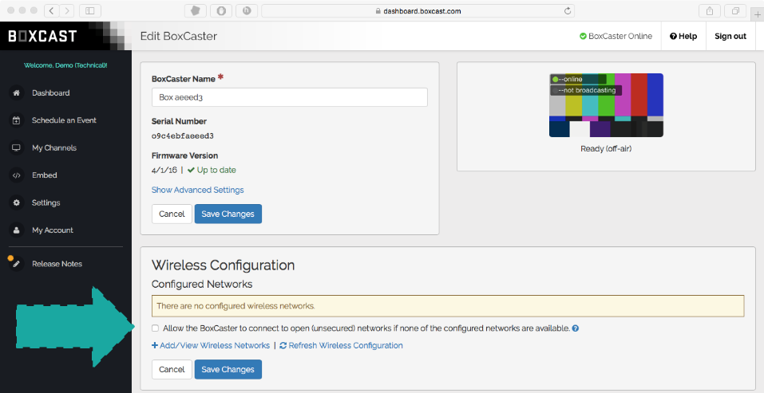
Task: Click the My Channels monitor icon
Action: click(16, 148)
